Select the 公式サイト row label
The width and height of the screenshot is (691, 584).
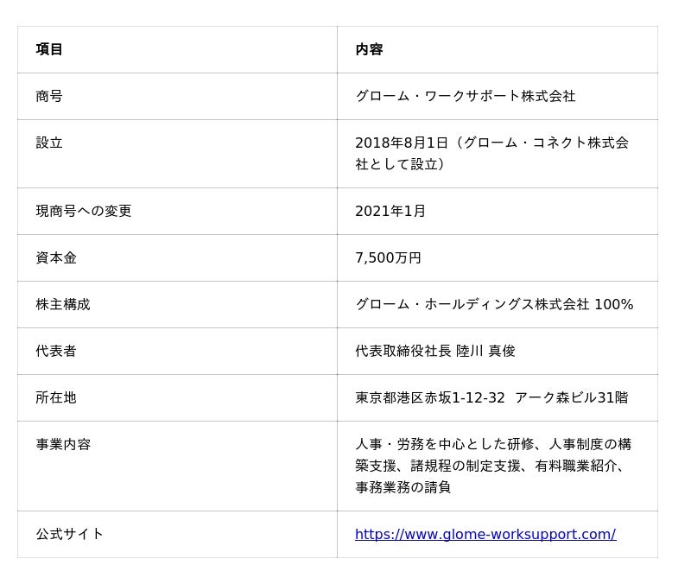click(69, 534)
